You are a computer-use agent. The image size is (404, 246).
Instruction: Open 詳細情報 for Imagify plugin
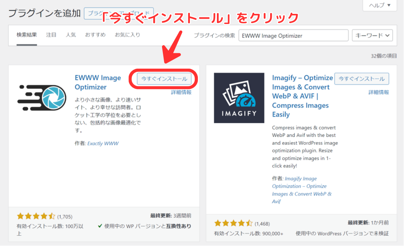click(x=379, y=92)
